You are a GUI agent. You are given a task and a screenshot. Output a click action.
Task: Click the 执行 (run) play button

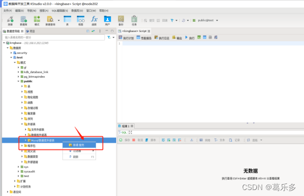coord(189,37)
